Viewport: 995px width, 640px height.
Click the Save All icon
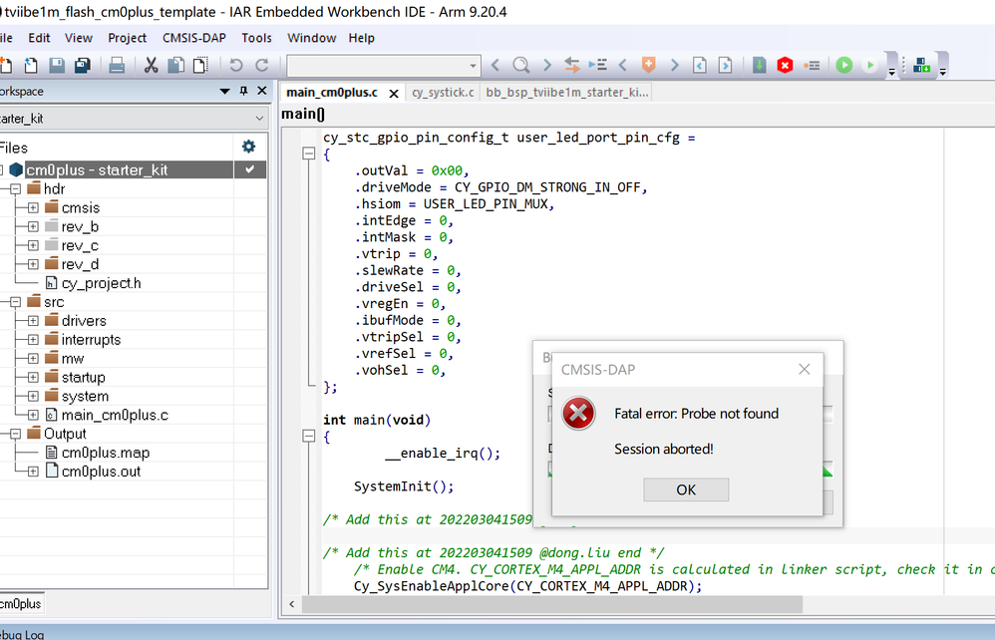(81, 64)
